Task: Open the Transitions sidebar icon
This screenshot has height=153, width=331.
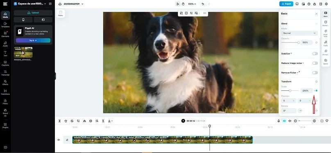Action: pyautogui.click(x=5, y=92)
